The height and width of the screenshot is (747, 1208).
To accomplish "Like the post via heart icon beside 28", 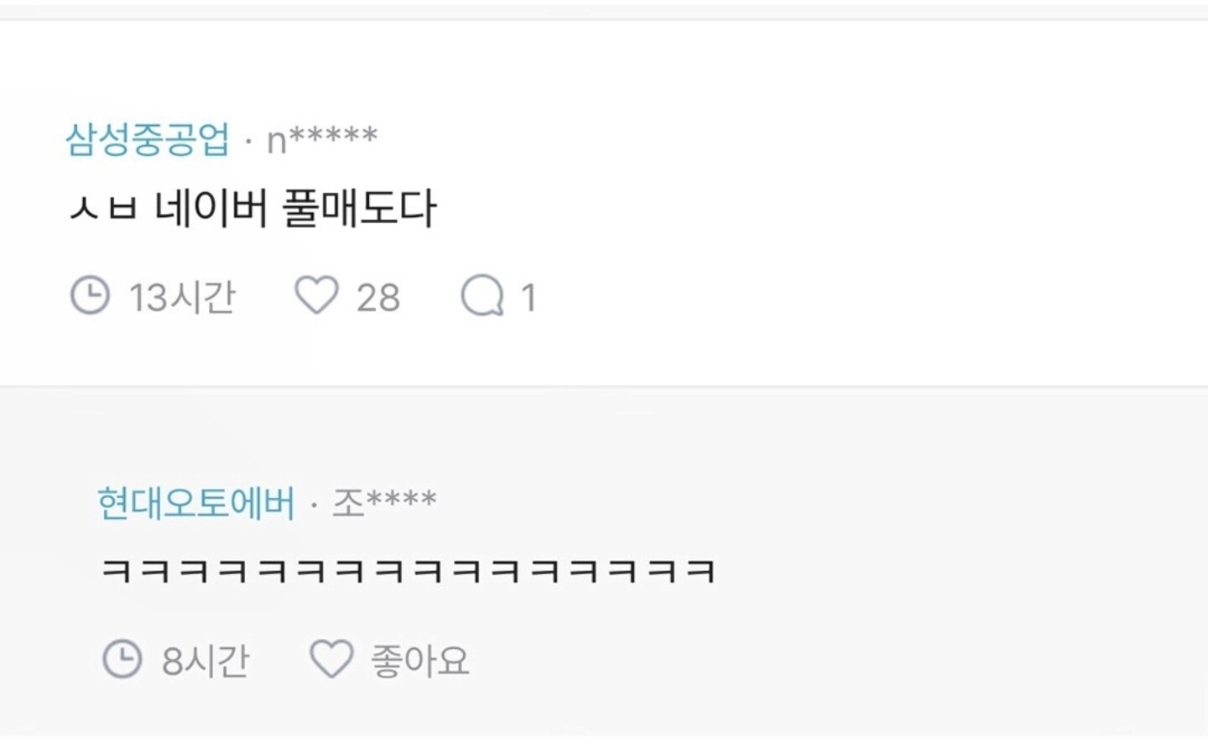I will tap(316, 295).
